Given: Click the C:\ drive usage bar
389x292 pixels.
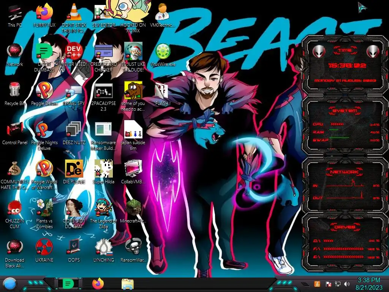Looking at the screenshot, I should click(x=329, y=241).
